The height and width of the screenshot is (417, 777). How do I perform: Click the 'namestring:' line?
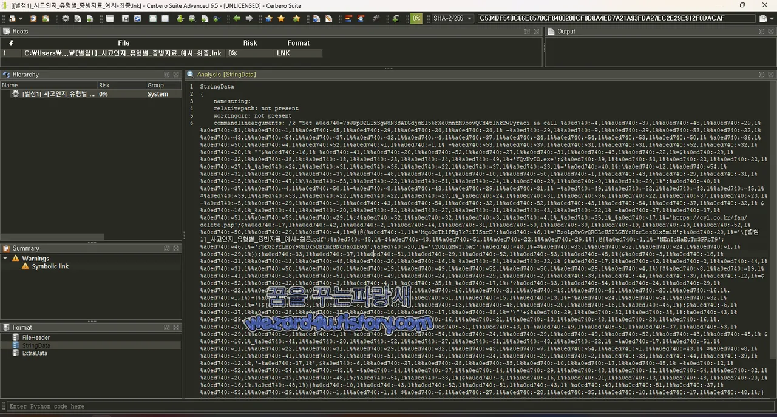(232, 101)
